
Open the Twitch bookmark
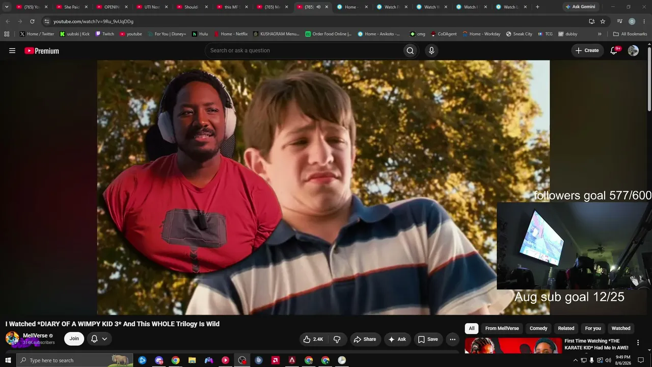tap(104, 34)
